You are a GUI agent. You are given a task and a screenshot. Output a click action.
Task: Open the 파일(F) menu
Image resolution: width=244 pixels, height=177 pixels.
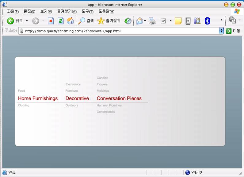[13, 12]
